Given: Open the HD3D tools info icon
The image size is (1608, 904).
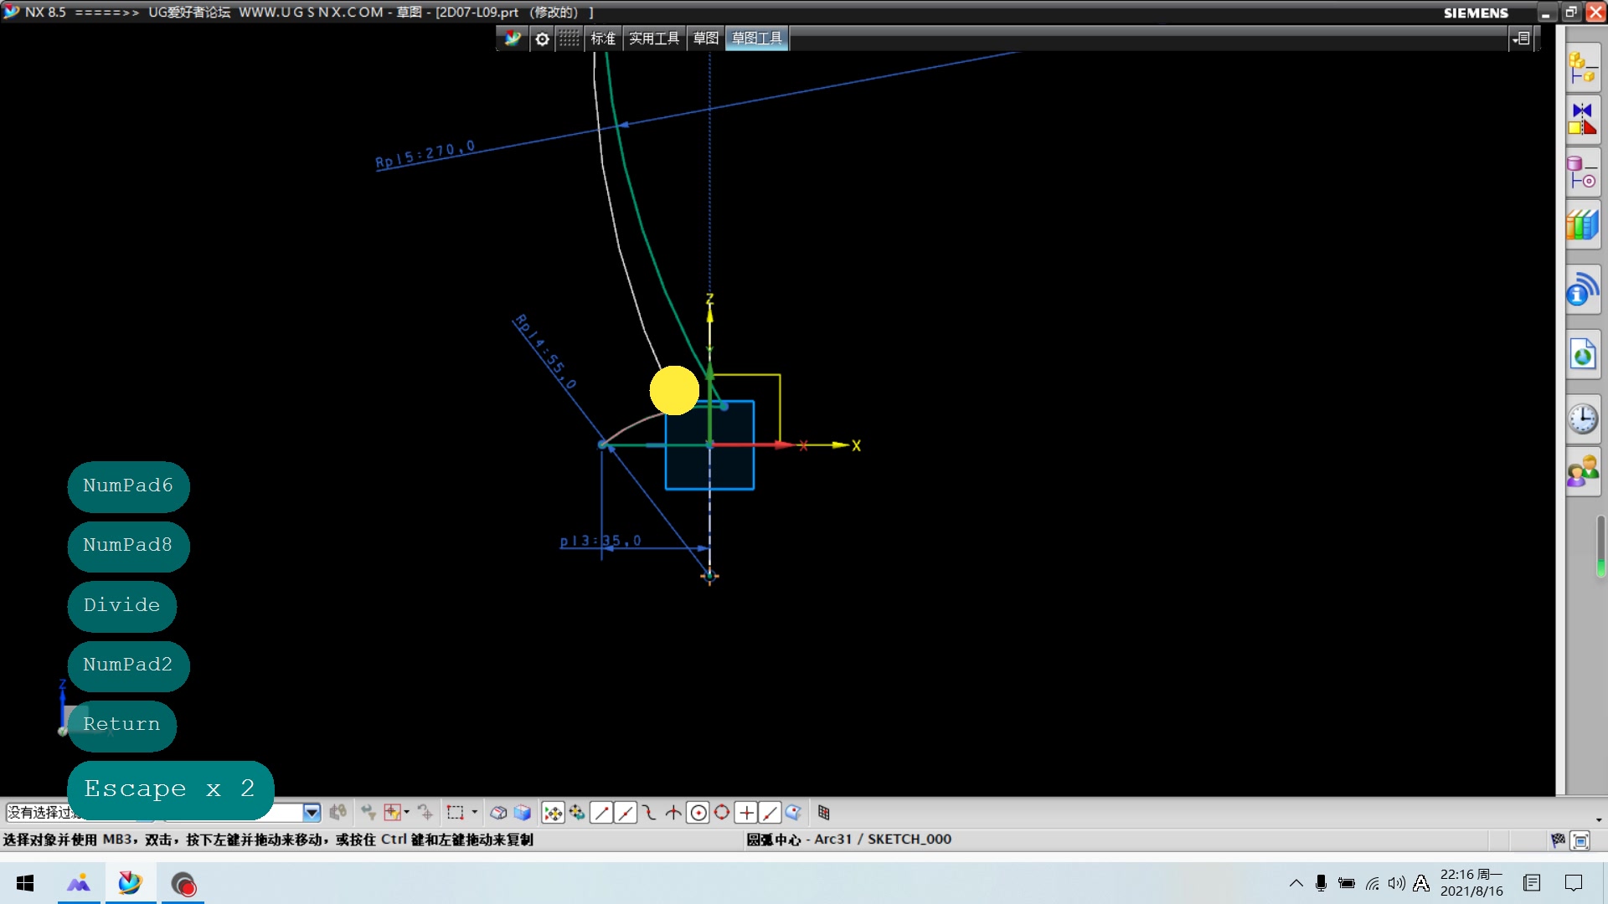Looking at the screenshot, I should [1582, 290].
